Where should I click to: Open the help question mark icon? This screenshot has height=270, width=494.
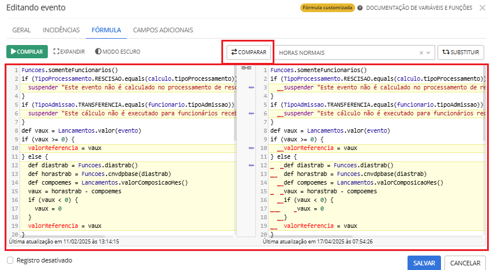click(360, 8)
